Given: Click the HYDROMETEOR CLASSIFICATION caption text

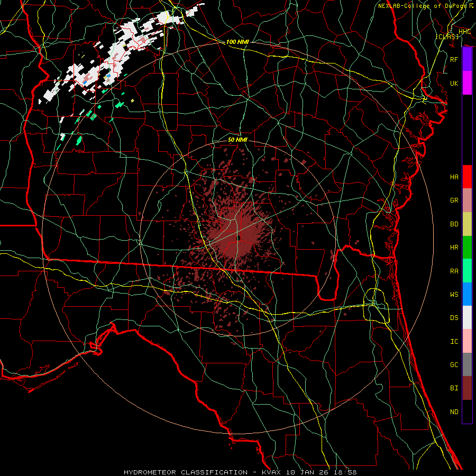Looking at the screenshot, I should click(186, 472).
